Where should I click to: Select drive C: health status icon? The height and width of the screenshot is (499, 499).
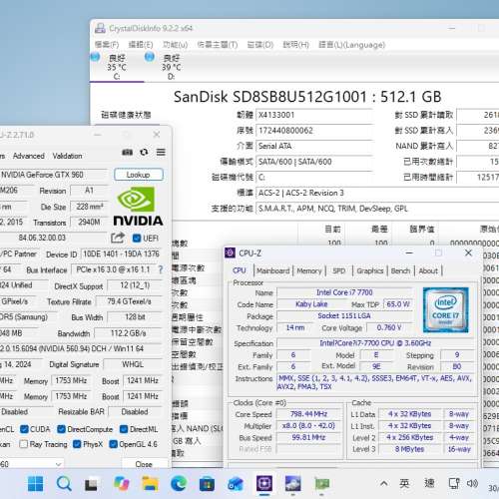pyautogui.click(x=95, y=57)
